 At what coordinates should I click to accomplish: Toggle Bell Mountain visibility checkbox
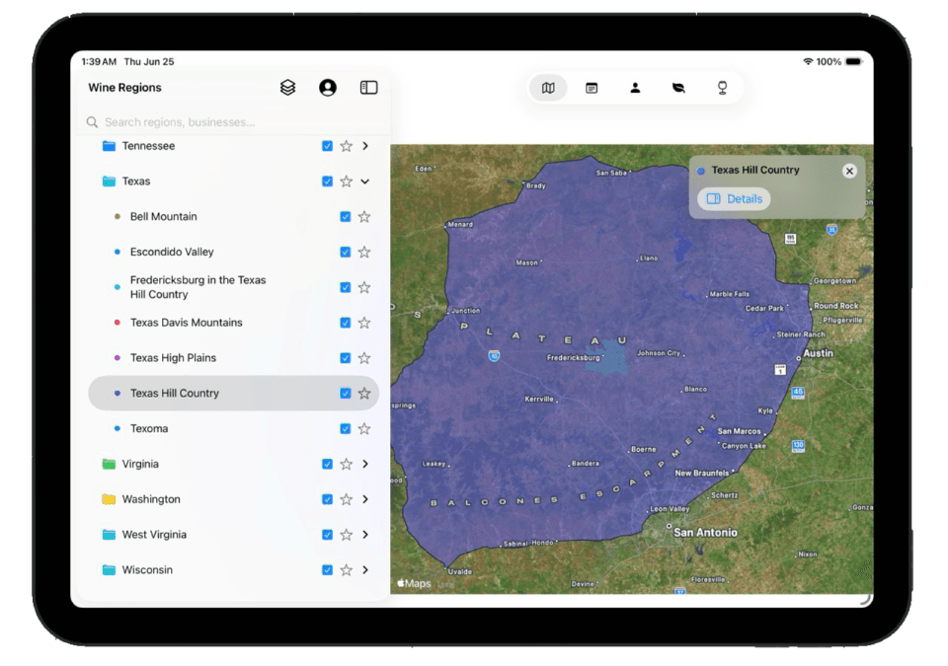[346, 216]
